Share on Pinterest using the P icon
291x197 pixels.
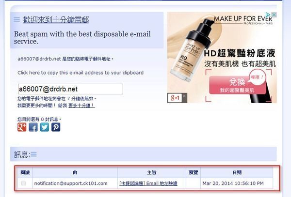click(56, 127)
